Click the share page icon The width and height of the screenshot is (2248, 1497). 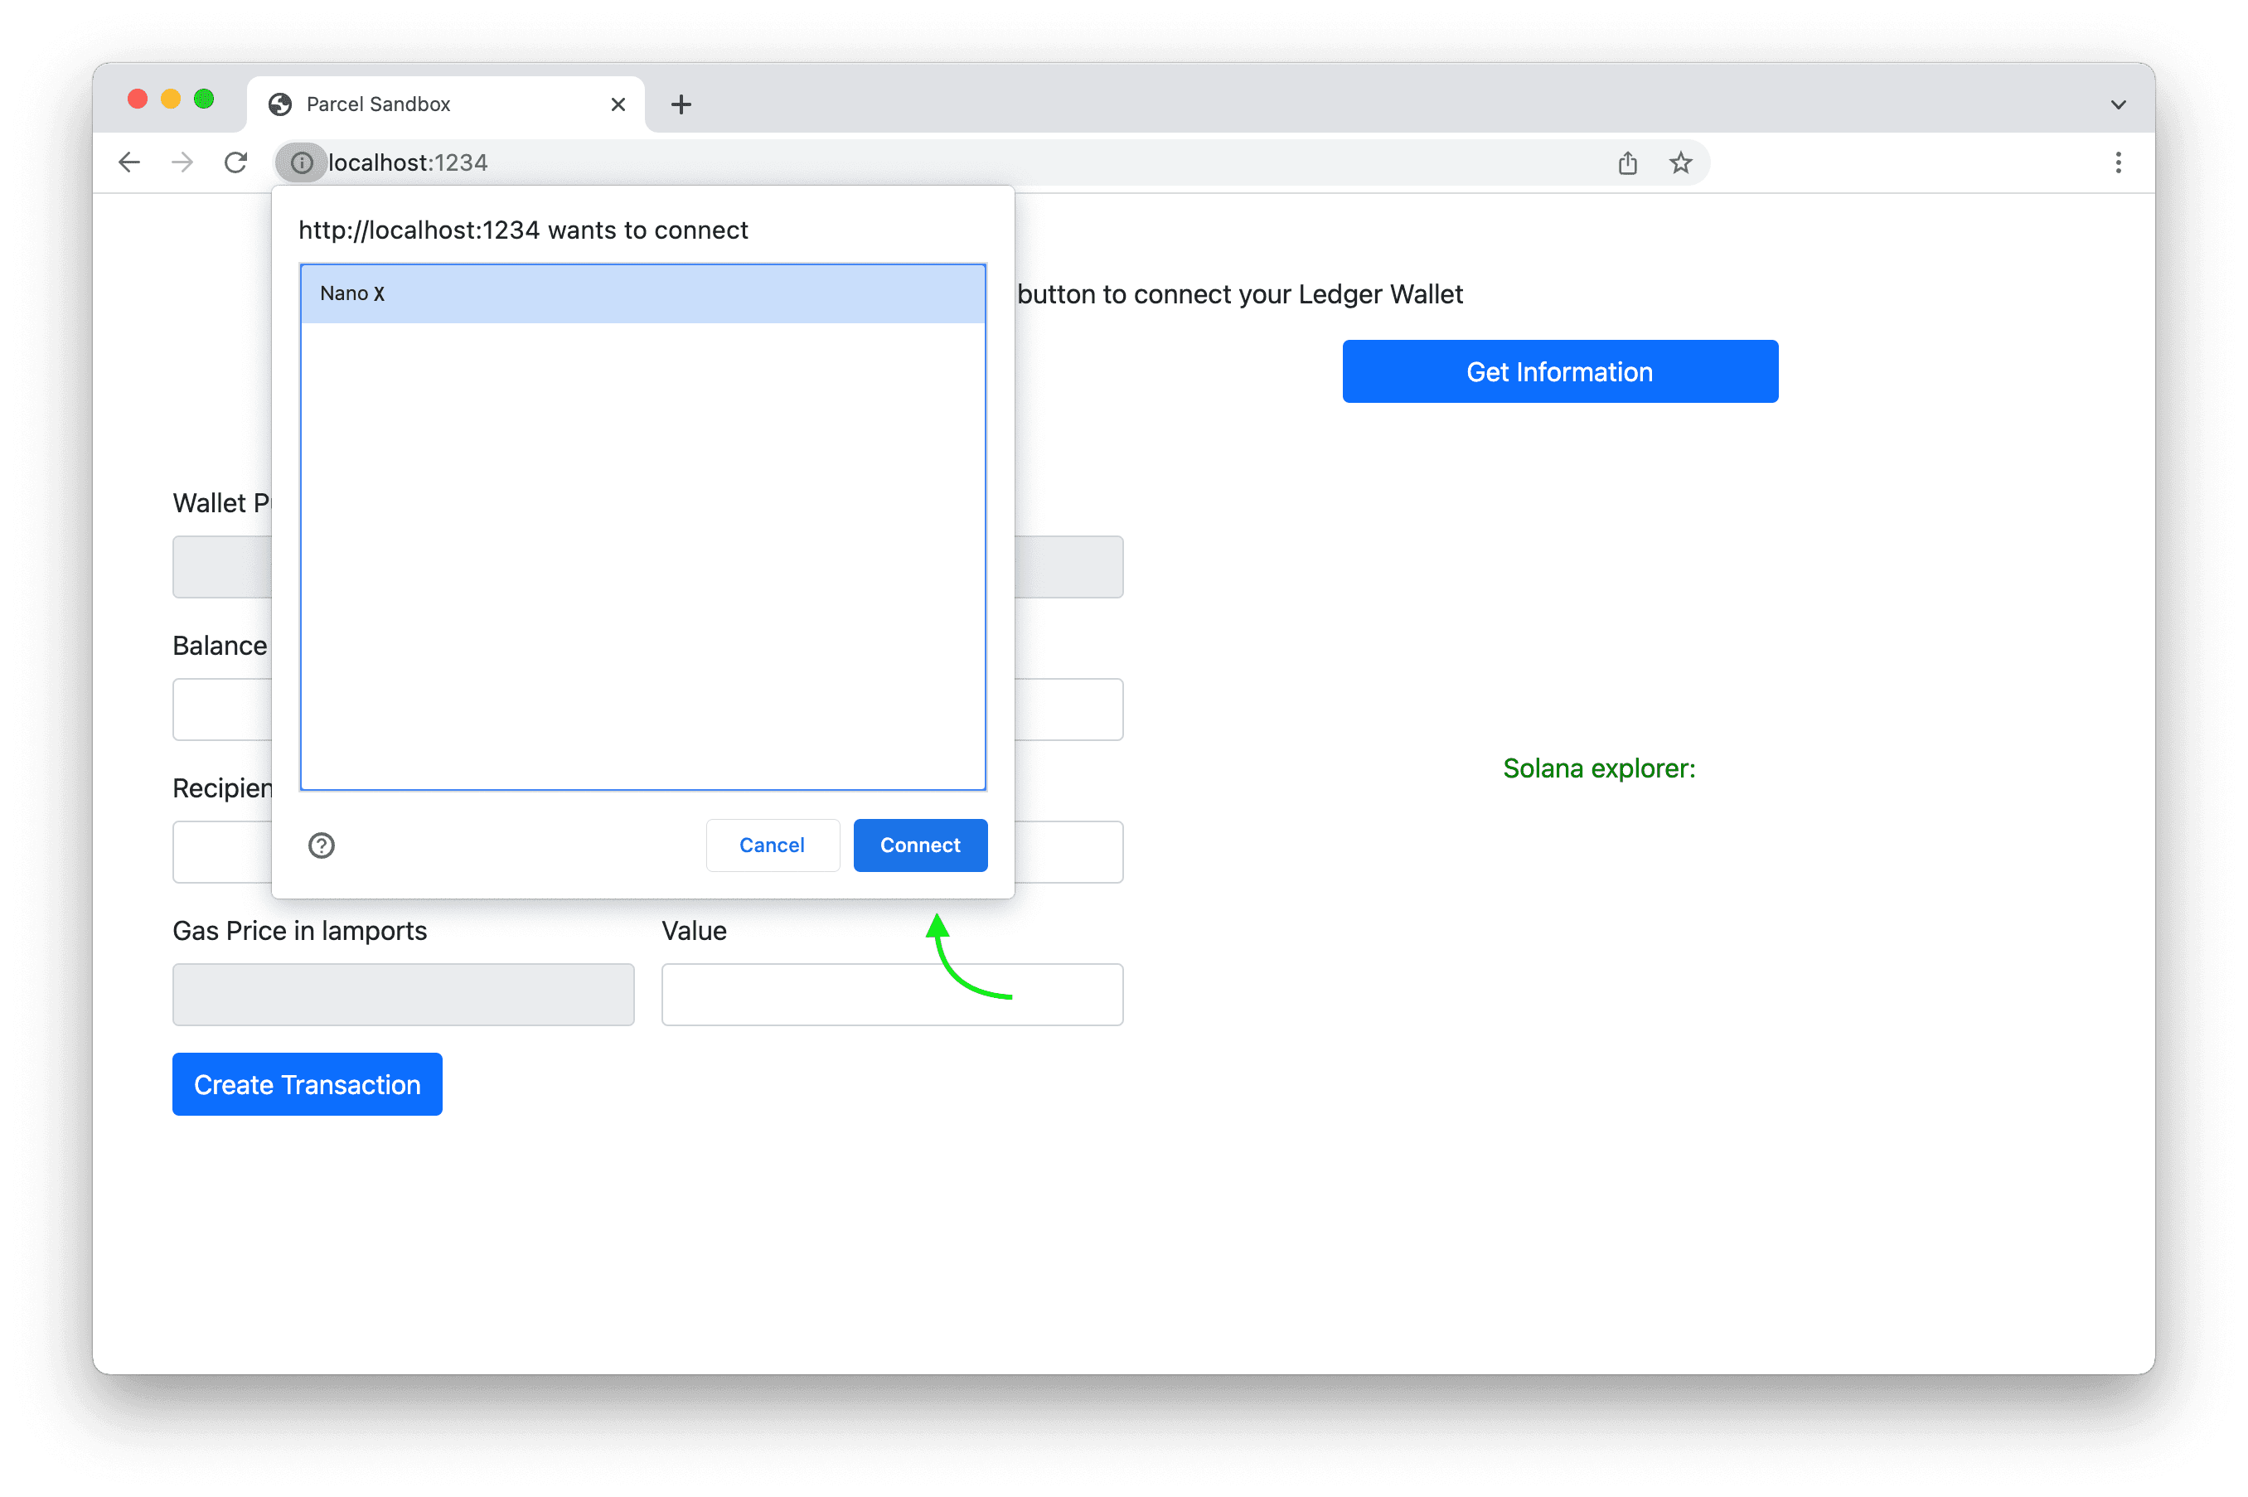[1627, 163]
